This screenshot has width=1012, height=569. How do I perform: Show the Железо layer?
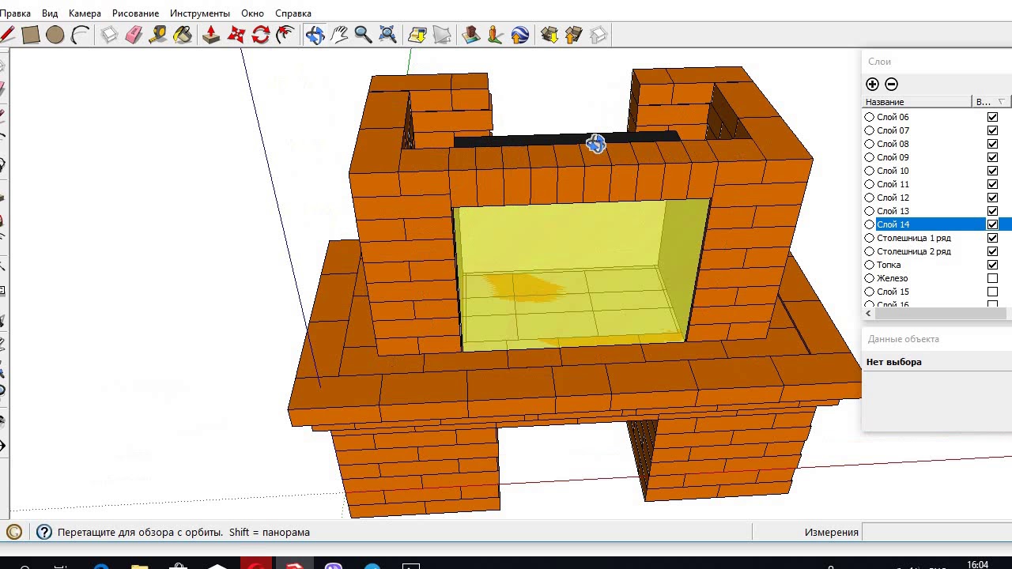pyautogui.click(x=992, y=278)
